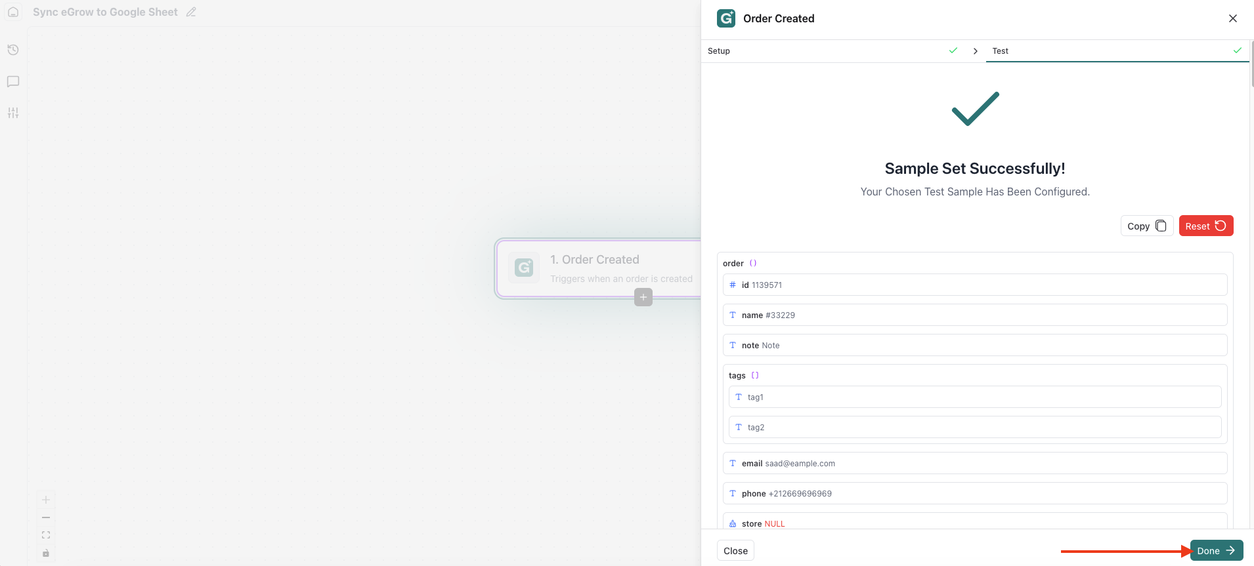Click the Close button in panel footer

735,551
